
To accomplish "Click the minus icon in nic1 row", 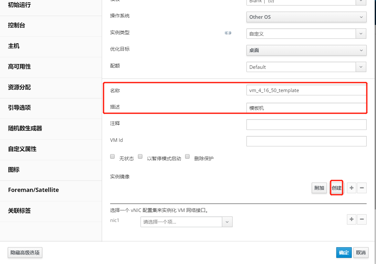I will point(362,219).
